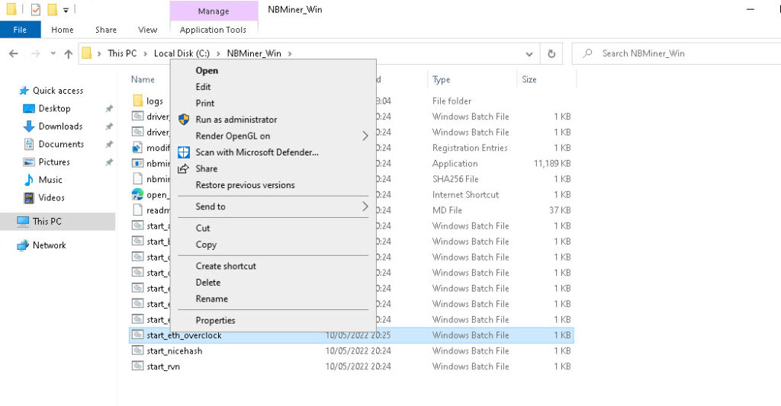Click the 11,189 KB size value

tap(552, 163)
